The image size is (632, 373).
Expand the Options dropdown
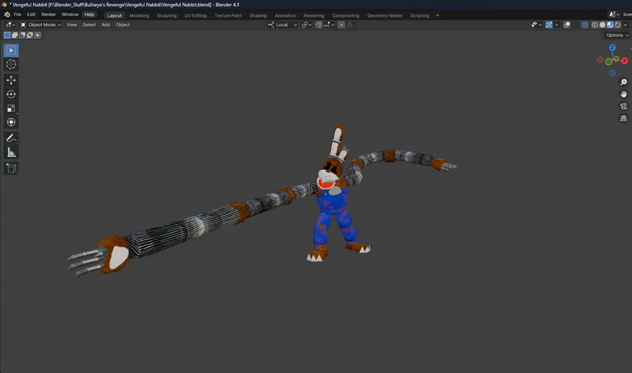tap(617, 35)
